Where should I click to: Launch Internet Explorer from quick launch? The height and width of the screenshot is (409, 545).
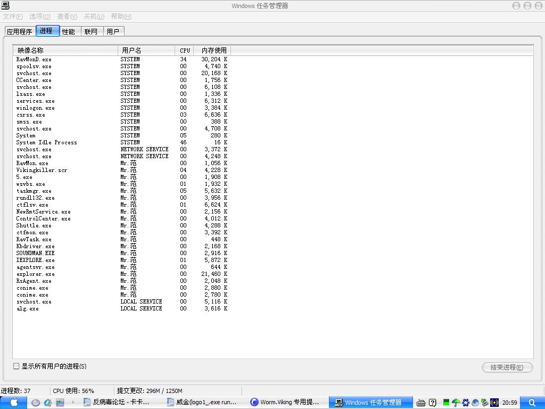[x=47, y=403]
